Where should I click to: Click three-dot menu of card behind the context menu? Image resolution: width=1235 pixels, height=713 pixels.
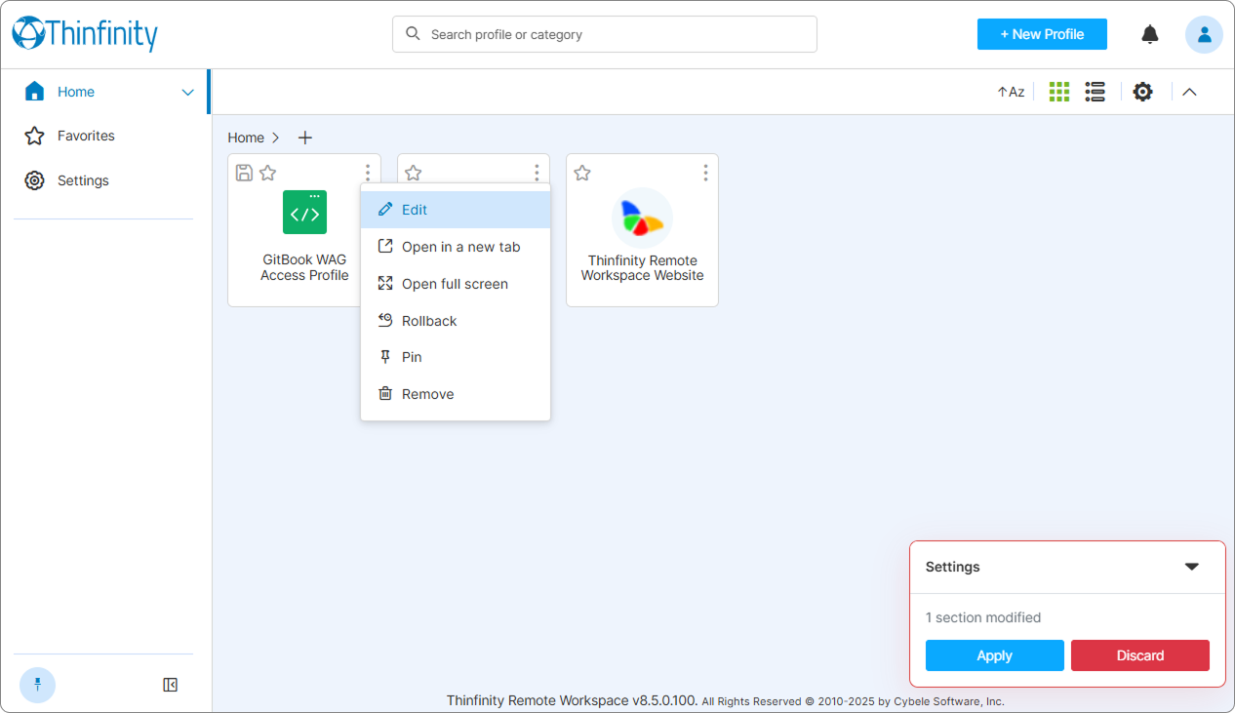coord(537,173)
